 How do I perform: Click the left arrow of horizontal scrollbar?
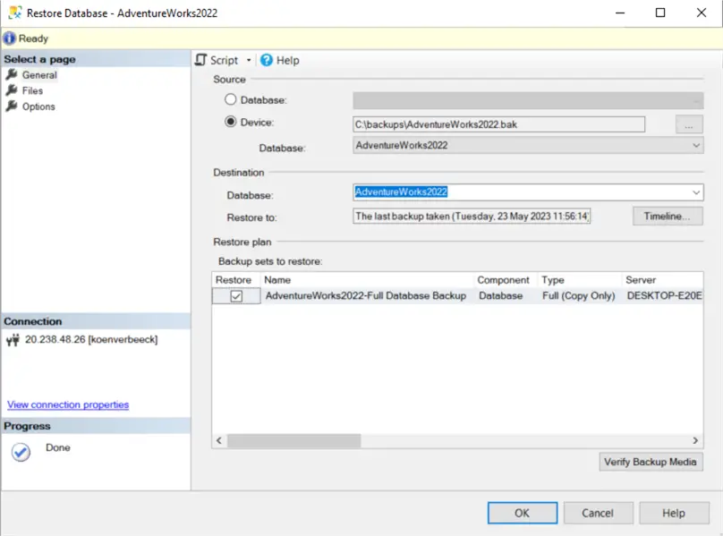tap(219, 440)
